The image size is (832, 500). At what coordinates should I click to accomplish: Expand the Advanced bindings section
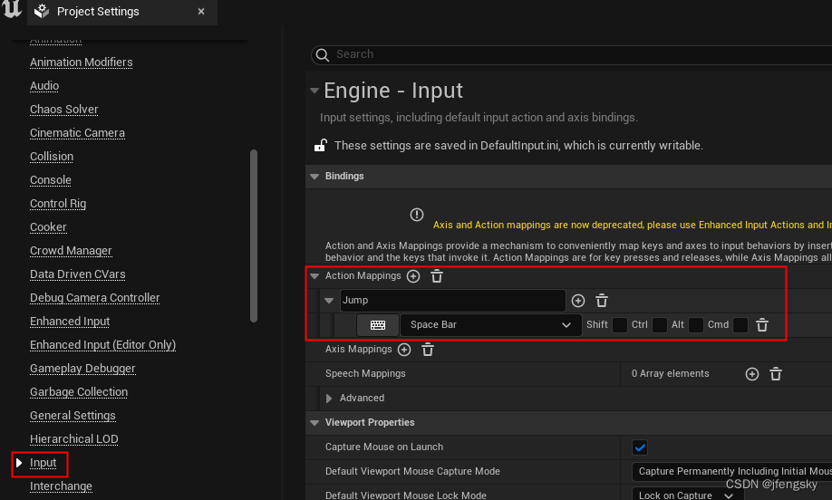(329, 399)
